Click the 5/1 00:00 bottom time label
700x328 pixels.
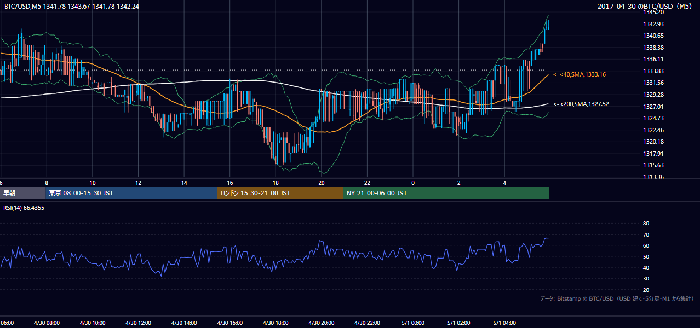(x=413, y=323)
